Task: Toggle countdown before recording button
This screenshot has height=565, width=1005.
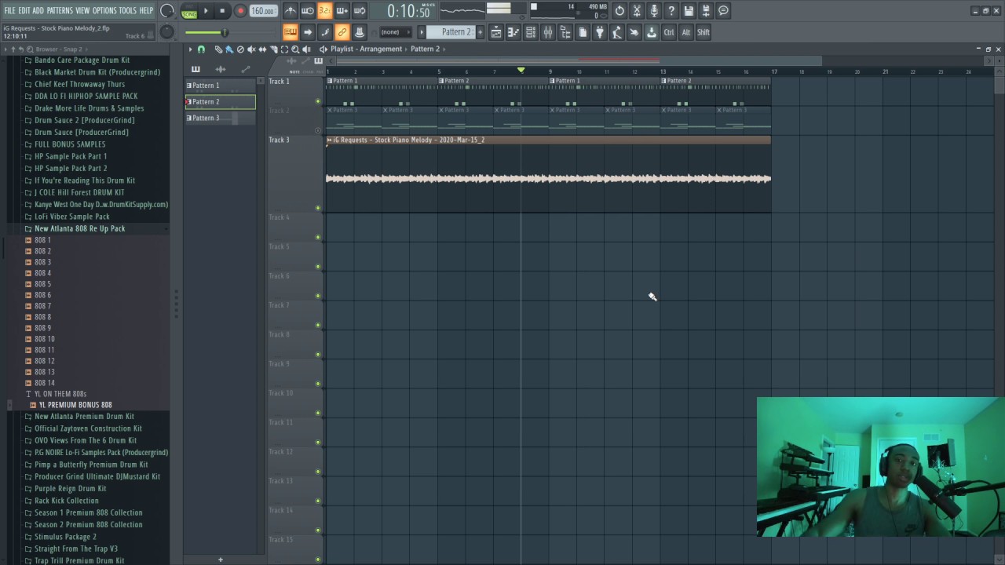Action: pos(325,11)
